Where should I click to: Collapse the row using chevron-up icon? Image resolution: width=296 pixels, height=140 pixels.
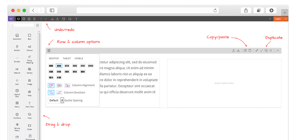pos(278,51)
